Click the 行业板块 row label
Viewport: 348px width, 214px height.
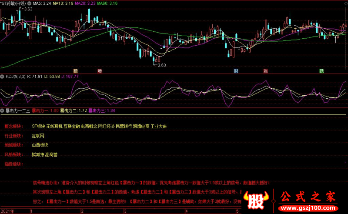(x=14, y=136)
